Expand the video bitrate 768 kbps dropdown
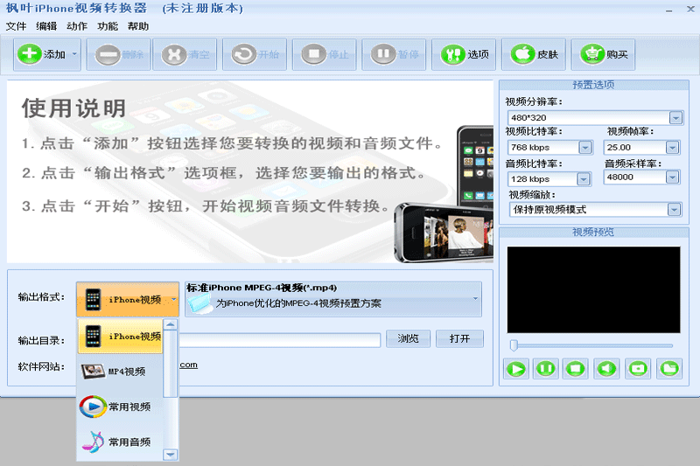This screenshot has height=466, width=700. 584,147
